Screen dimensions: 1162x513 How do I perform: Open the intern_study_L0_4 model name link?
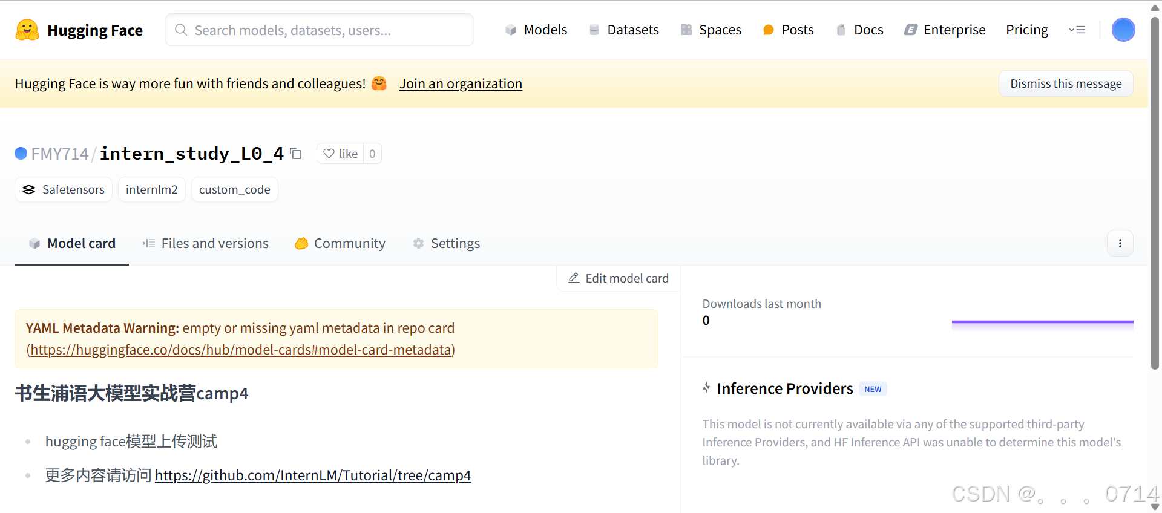coord(191,154)
